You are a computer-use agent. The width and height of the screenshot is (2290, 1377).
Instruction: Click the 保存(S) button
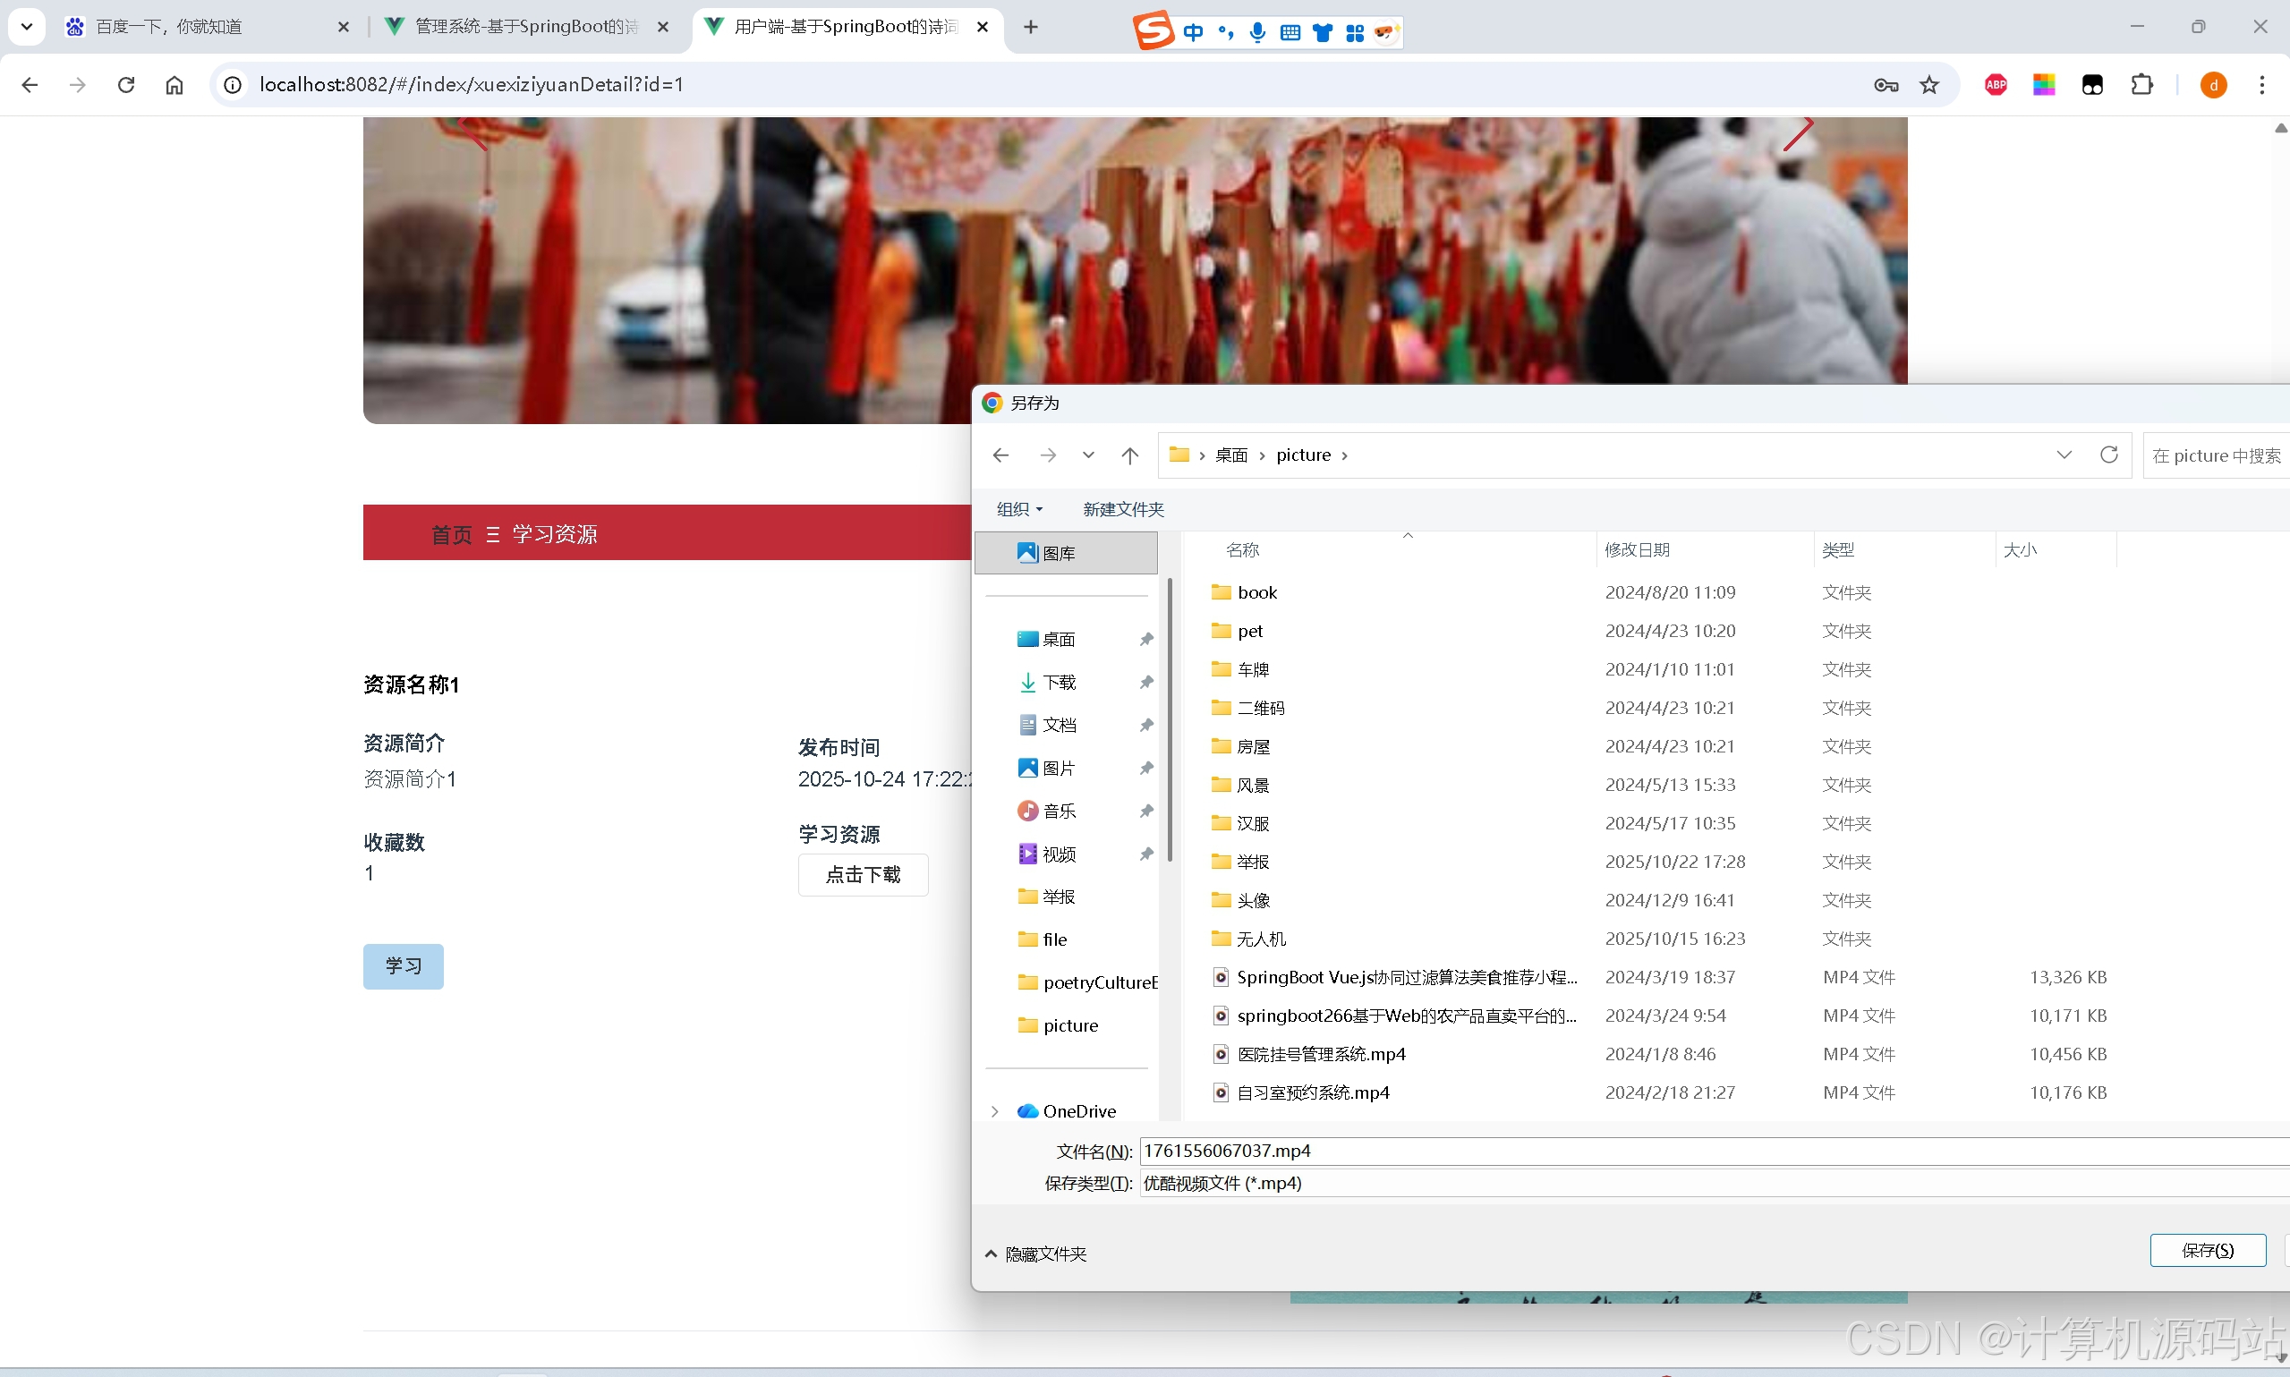point(2208,1251)
